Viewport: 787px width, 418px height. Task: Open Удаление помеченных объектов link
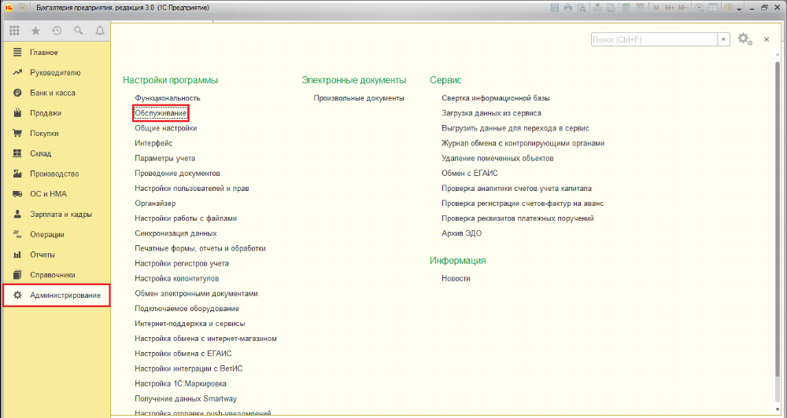(497, 159)
